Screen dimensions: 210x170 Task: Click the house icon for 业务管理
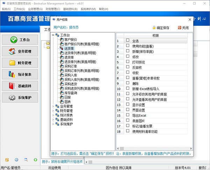[12, 51]
